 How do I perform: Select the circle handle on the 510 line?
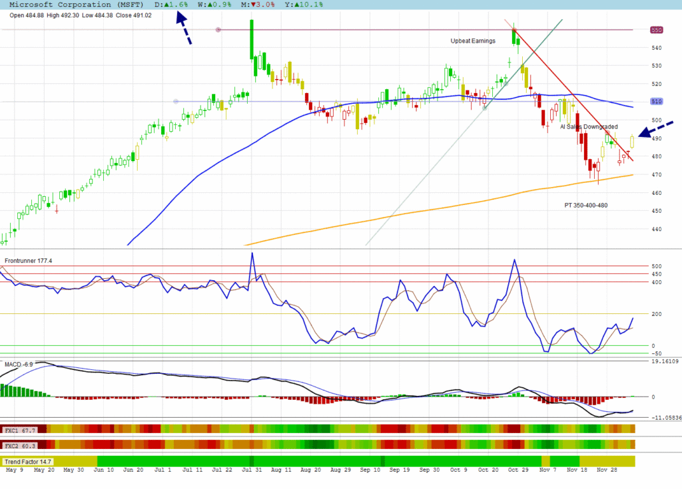(176, 102)
